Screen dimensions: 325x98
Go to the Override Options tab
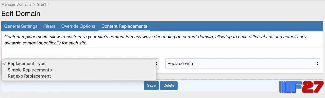click(x=78, y=26)
